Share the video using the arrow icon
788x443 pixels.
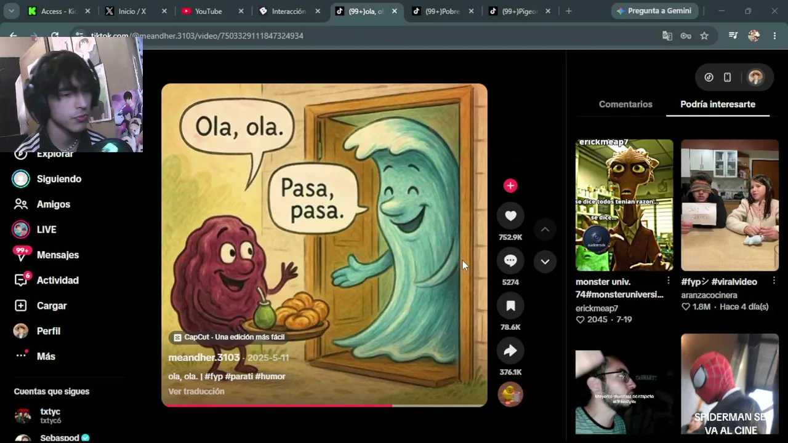pyautogui.click(x=510, y=351)
